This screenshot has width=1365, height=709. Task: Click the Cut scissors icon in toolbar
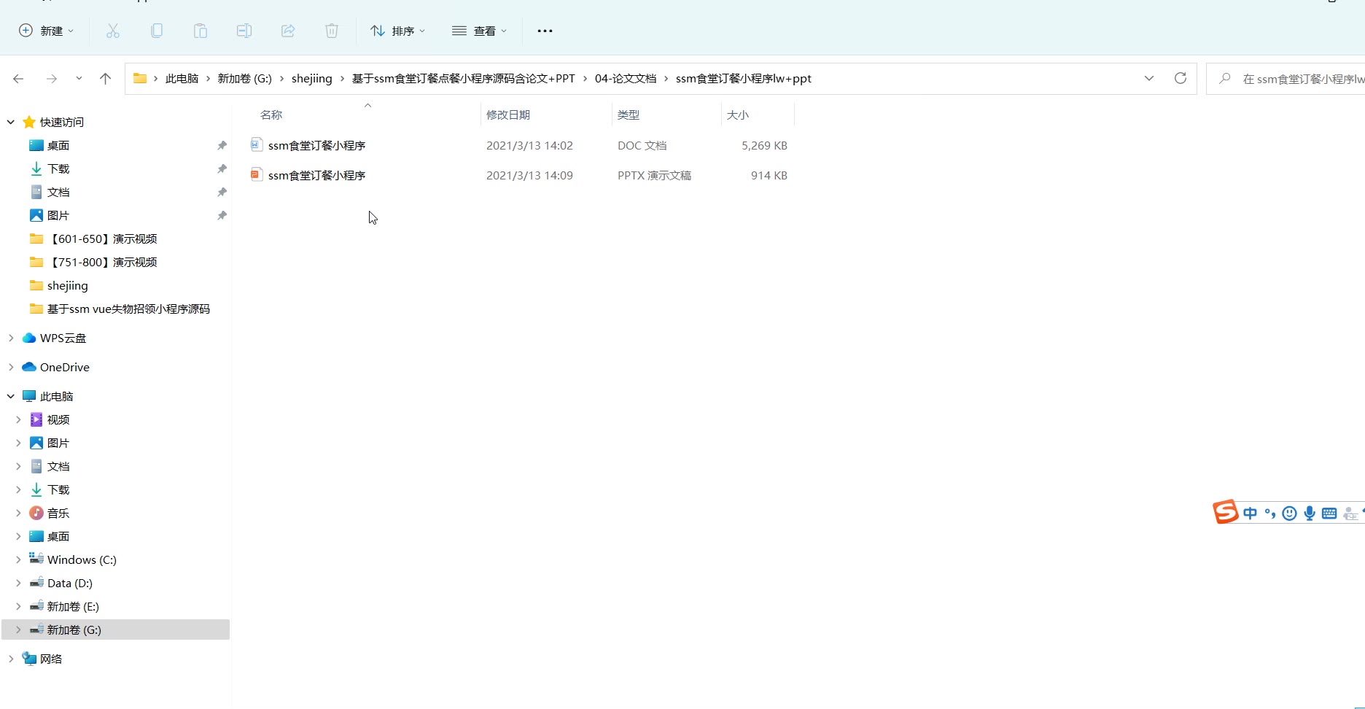coord(112,31)
